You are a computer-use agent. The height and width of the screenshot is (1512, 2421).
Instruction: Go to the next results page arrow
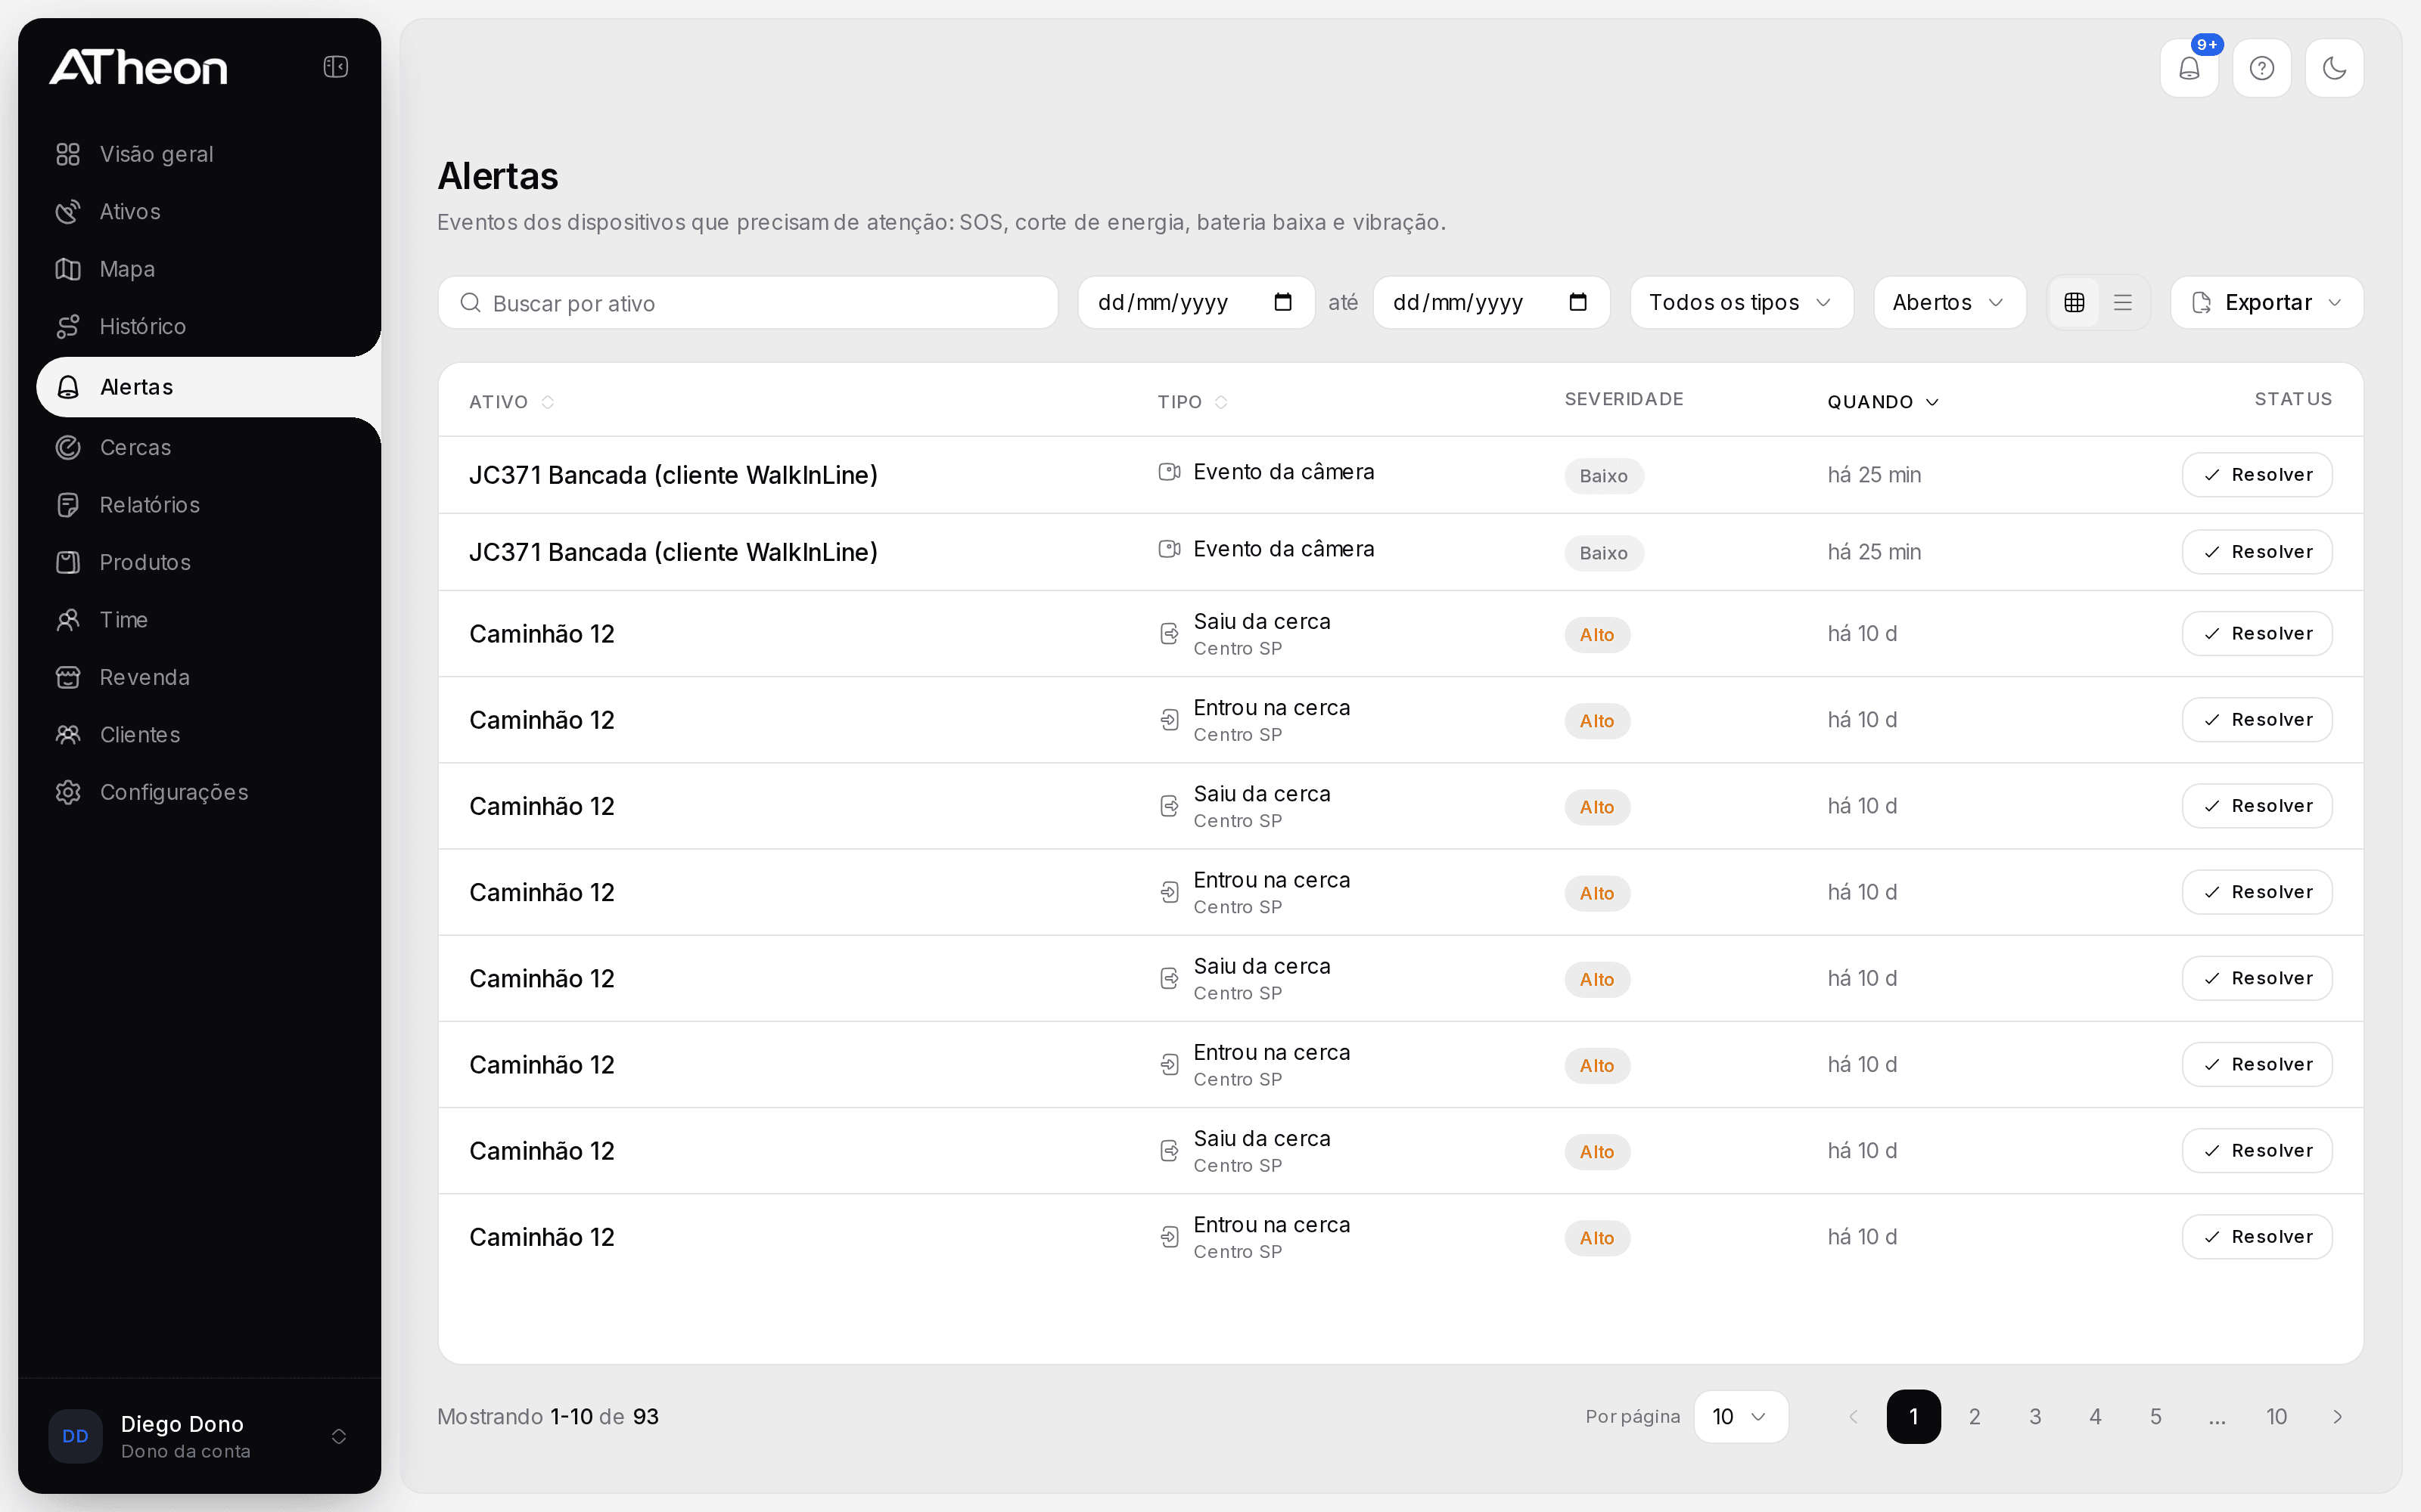[2337, 1416]
